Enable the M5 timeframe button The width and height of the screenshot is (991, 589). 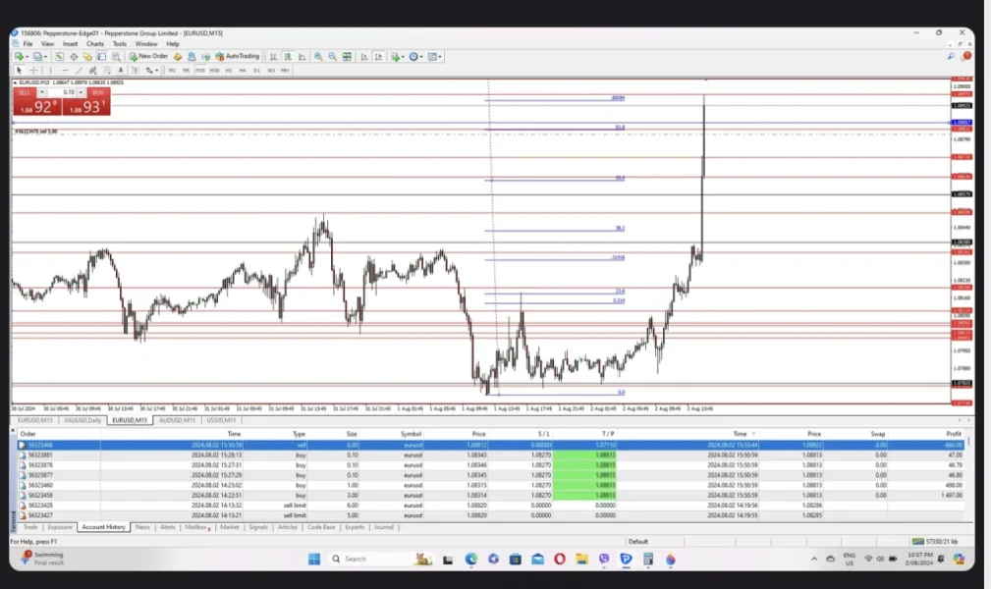186,71
